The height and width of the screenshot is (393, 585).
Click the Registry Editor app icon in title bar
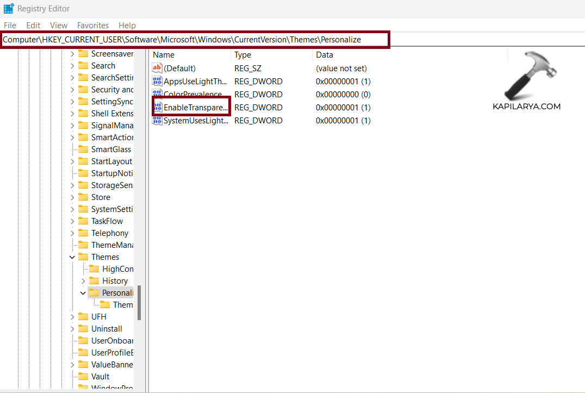(9, 9)
